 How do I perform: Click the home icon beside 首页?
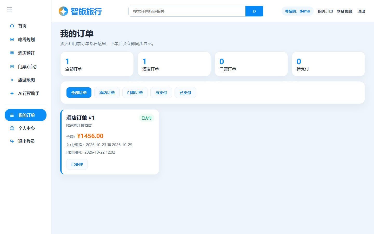pos(12,26)
